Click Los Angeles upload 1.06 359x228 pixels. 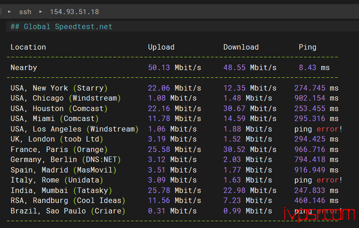point(157,129)
